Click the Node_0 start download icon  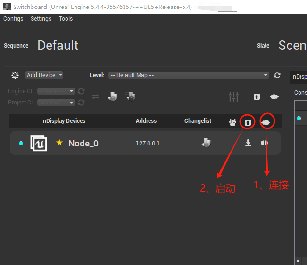click(248, 143)
